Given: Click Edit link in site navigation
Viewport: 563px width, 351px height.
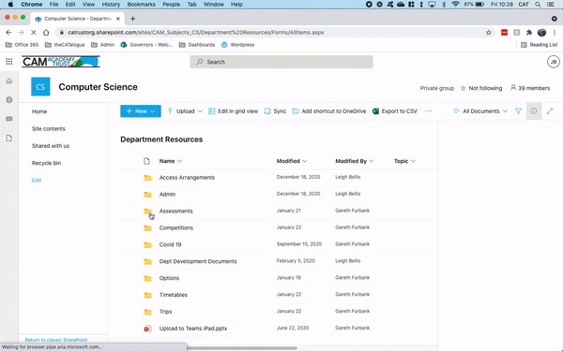Looking at the screenshot, I should tap(37, 180).
